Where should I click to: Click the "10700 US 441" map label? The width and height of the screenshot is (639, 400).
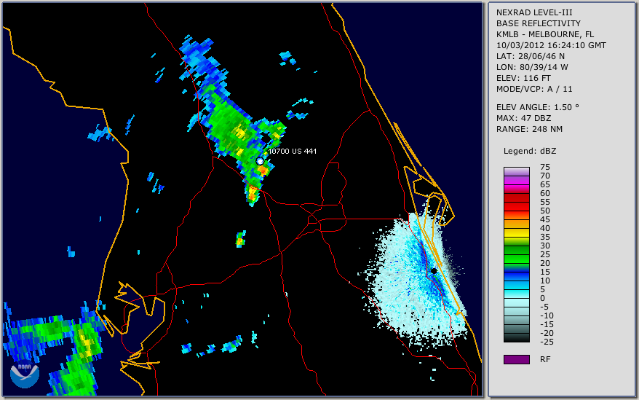pos(292,151)
